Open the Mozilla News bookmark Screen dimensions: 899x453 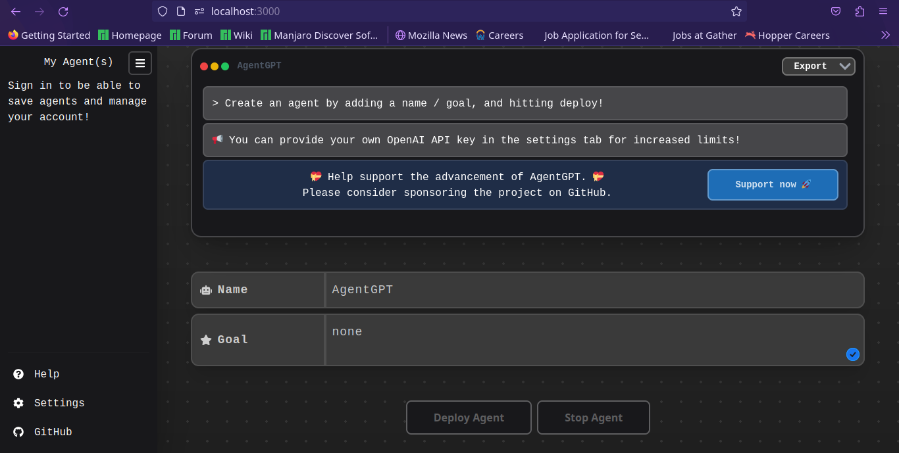pyautogui.click(x=431, y=35)
